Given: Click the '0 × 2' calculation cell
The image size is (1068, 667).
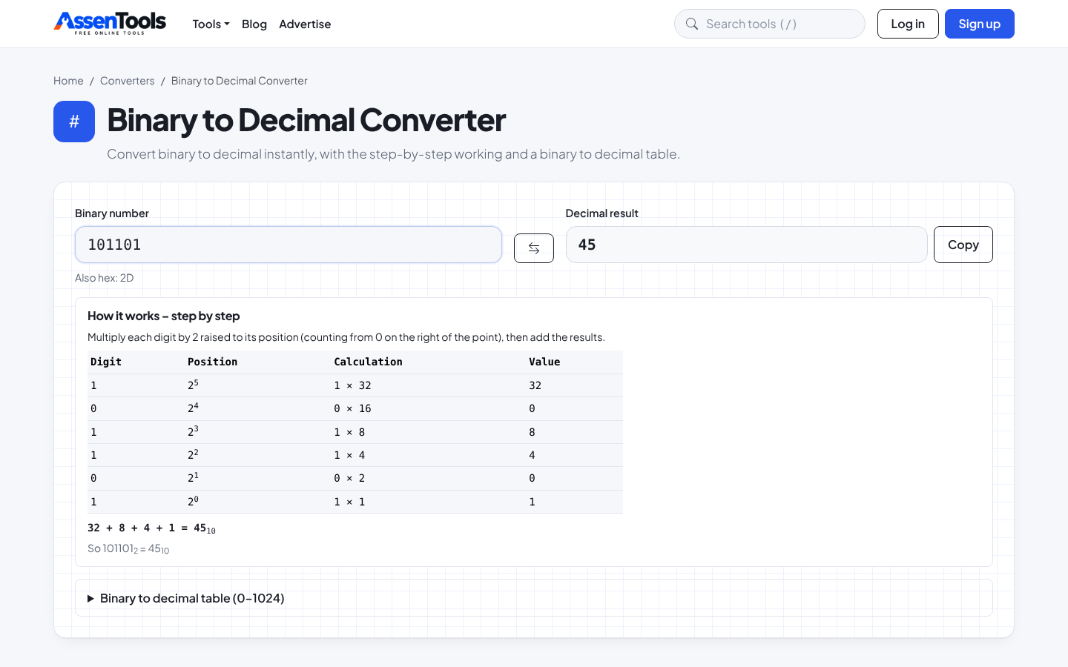Looking at the screenshot, I should [349, 478].
